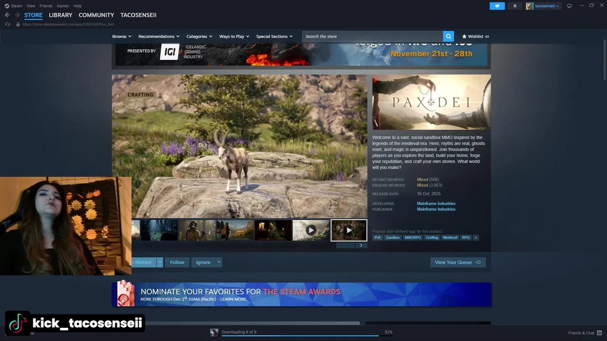607x341 pixels.
Task: Click the search magnifier button
Action: coord(448,36)
